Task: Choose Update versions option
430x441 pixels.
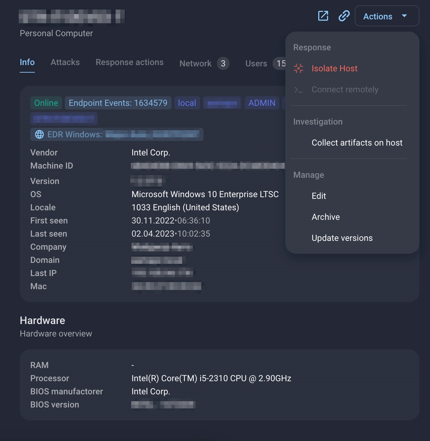Action: (x=342, y=238)
